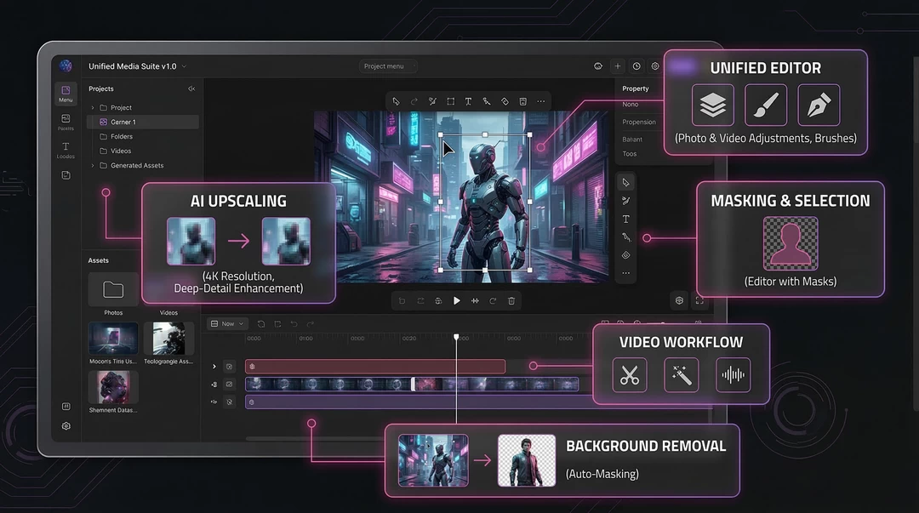Image resolution: width=919 pixels, height=513 pixels.
Task: Select the pen nib icon in Unified Editor
Action: [x=819, y=105]
